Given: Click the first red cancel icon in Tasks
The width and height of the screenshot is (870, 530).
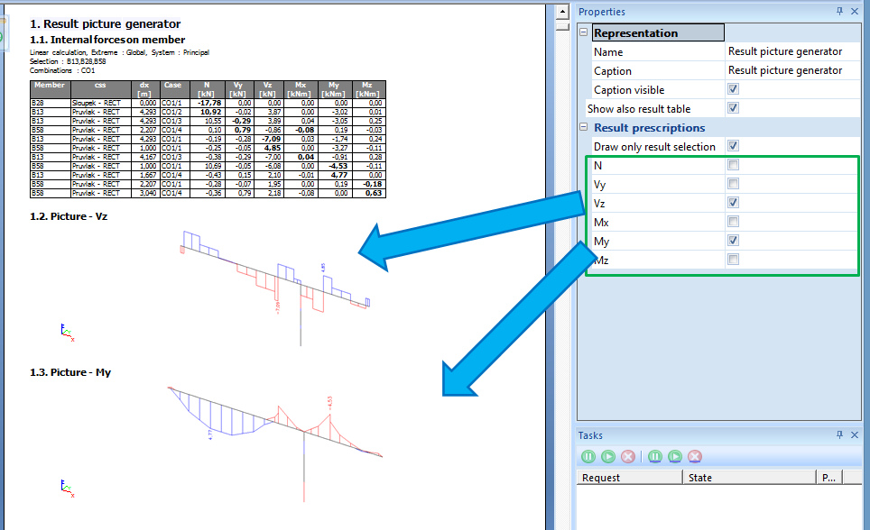Looking at the screenshot, I should [x=627, y=457].
